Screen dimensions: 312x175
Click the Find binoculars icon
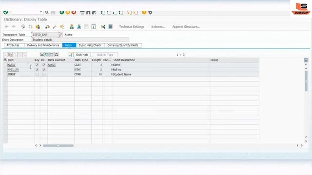tap(88, 13)
